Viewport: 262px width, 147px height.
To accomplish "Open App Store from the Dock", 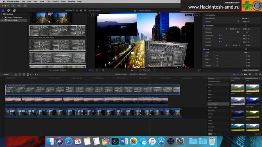I will (x=161, y=141).
